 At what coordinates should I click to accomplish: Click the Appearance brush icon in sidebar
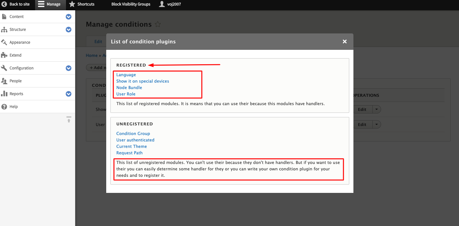point(4,42)
